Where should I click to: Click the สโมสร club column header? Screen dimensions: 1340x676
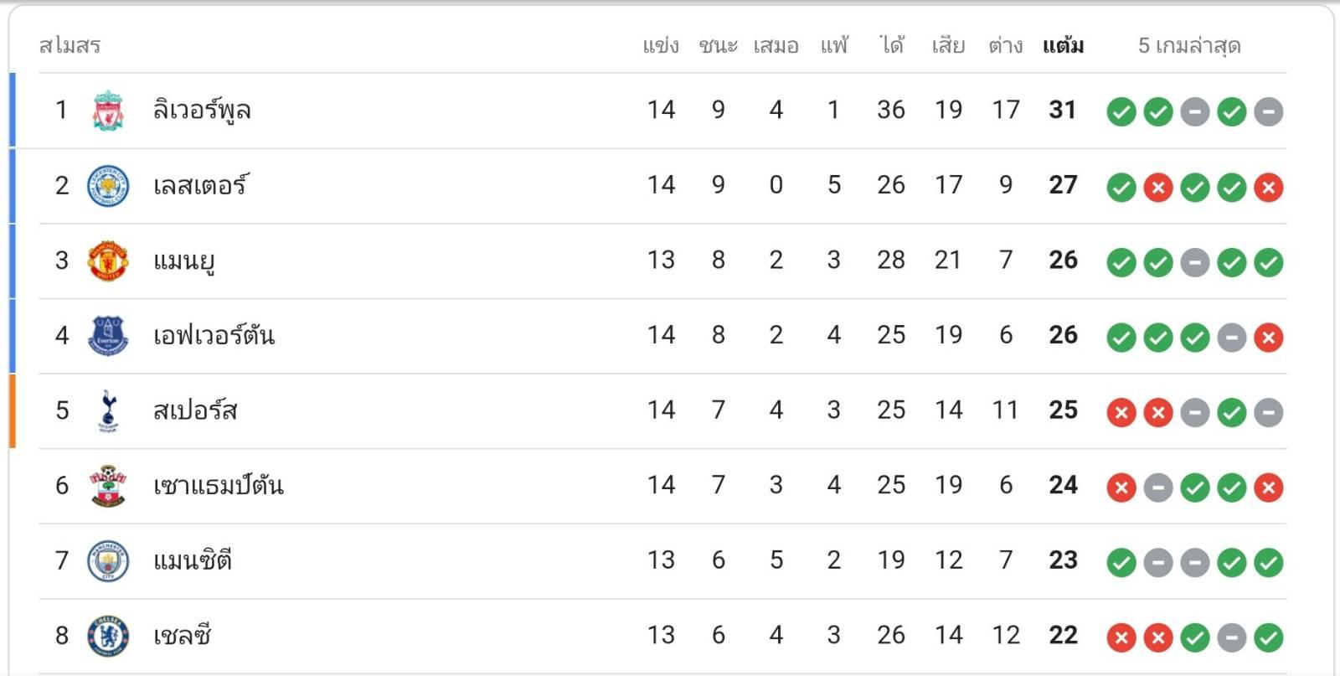click(70, 45)
